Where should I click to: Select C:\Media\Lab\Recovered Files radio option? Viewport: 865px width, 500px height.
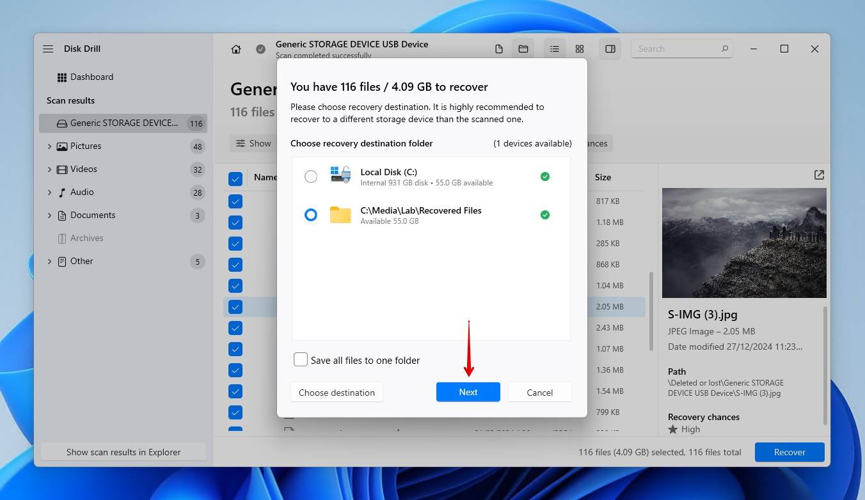311,215
